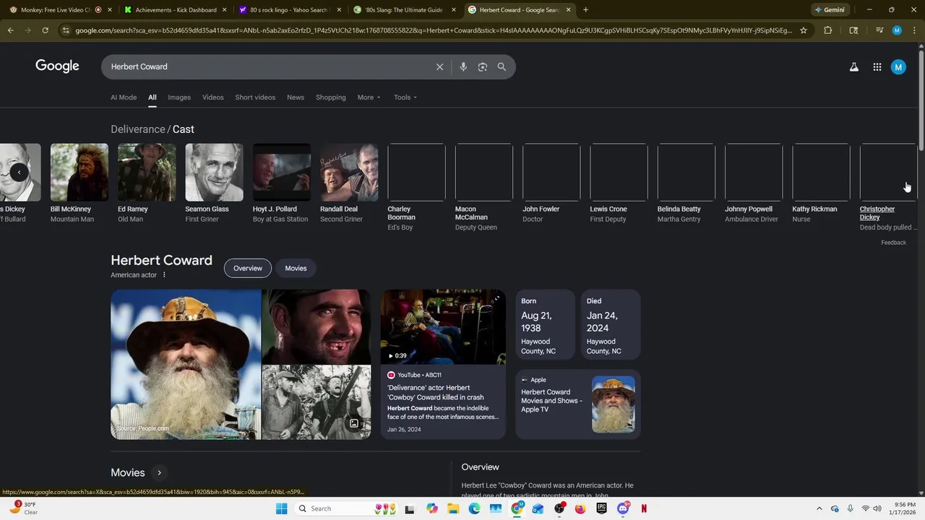Open the large Herbert Coward portrait photo
Viewport: 925px width, 520px height.
point(186,365)
